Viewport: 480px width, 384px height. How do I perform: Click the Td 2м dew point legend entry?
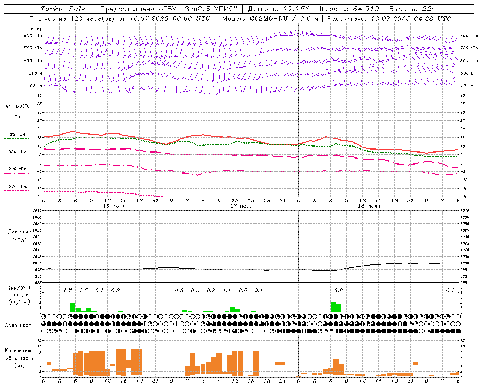[17, 136]
